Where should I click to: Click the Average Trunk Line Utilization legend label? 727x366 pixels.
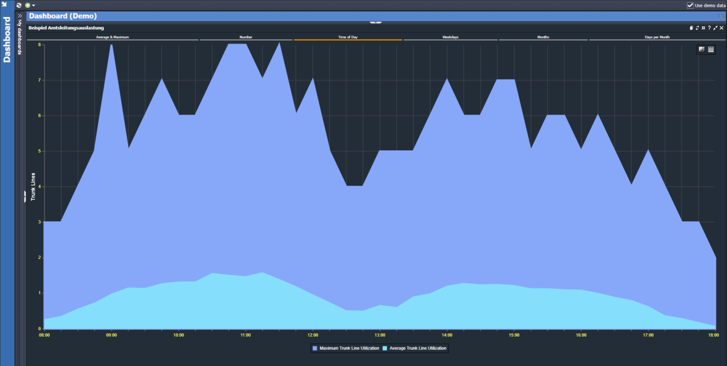click(417, 348)
